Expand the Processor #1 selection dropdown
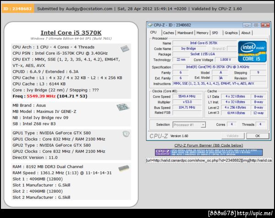275x218 pixels. coord(203,125)
